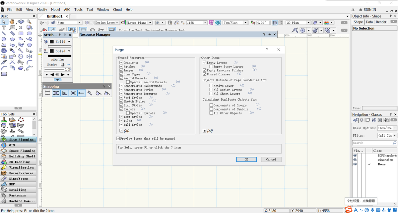The width and height of the screenshot is (398, 213).
Task: Select the Building Shell tool set
Action: point(18,156)
